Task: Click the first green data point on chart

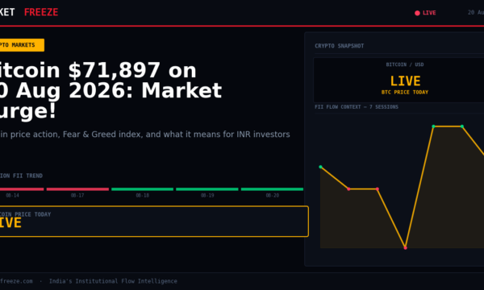Action: click(320, 167)
